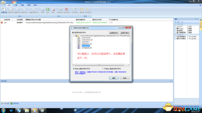Image resolution: width=202 pixels, height=113 pixels.
Task: Click Select All (全部选中) button in dialog
Action: click(114, 33)
